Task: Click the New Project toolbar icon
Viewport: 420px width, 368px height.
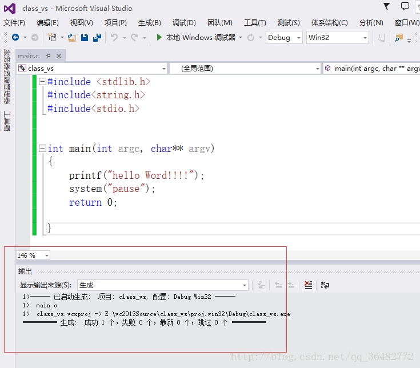Action: pos(53,38)
